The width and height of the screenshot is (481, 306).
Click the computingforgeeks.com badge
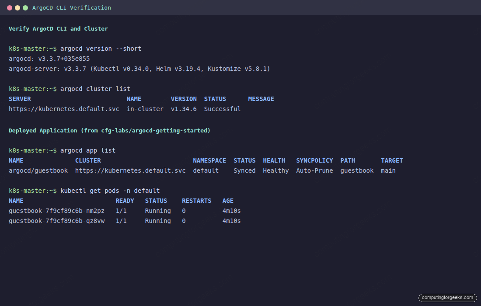tap(447, 298)
